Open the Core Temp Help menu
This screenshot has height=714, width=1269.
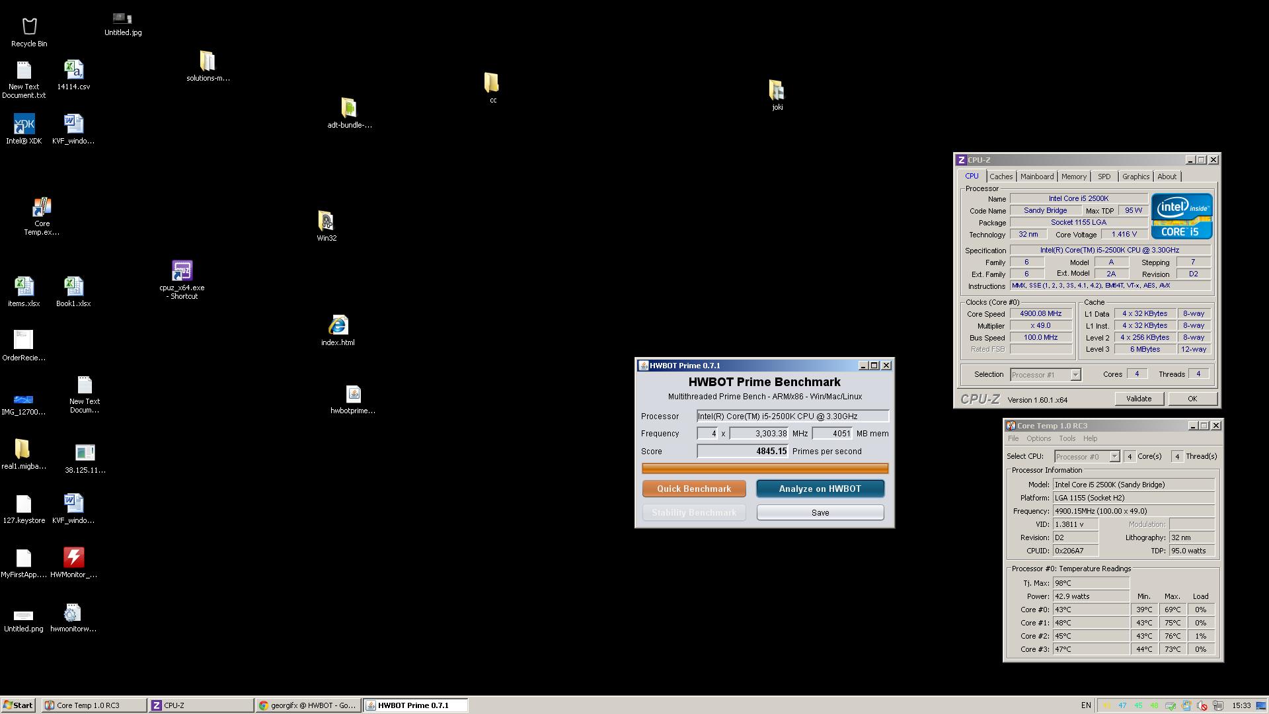click(x=1090, y=439)
